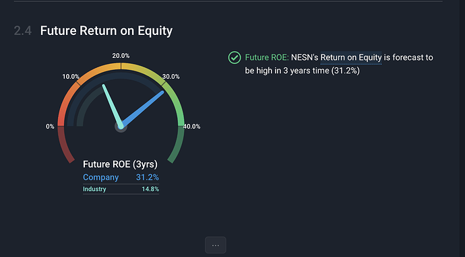This screenshot has height=257, width=465.
Task: Select the Industry legend row
Action: (x=121, y=189)
